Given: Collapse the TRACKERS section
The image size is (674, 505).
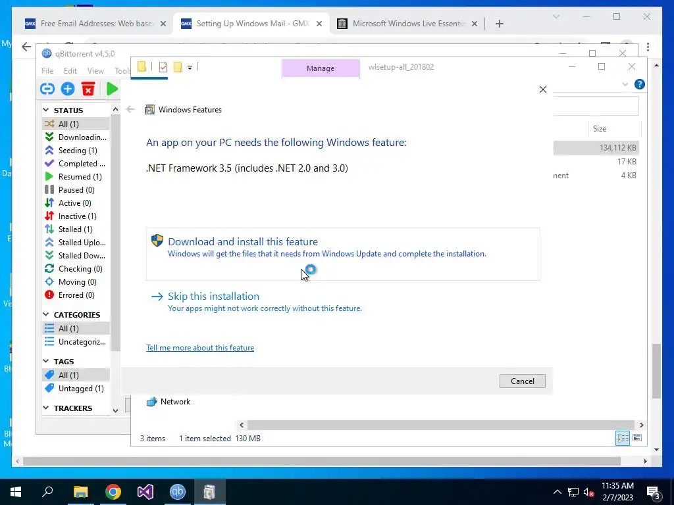Looking at the screenshot, I should tap(46, 408).
